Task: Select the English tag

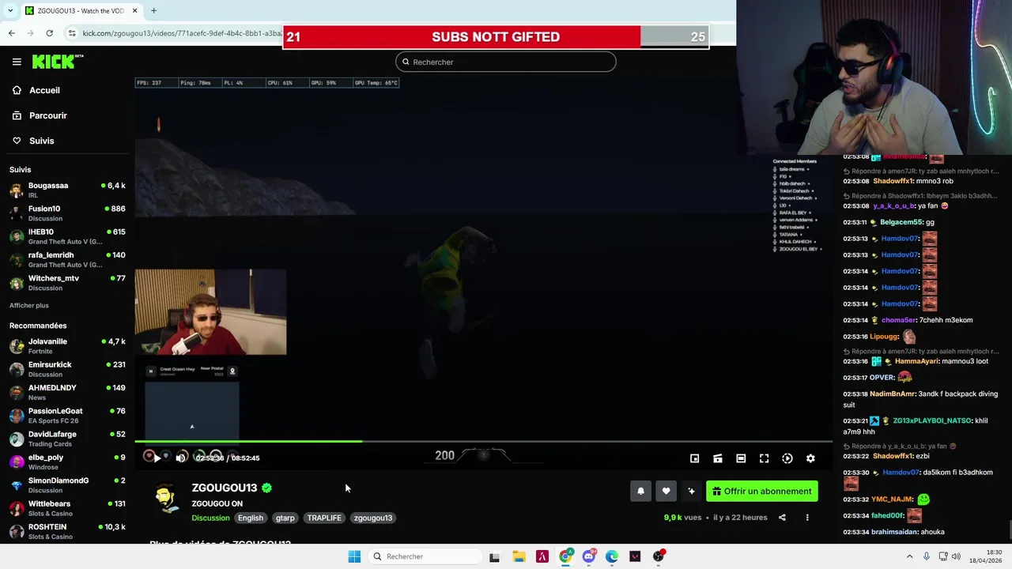Action: tap(251, 518)
